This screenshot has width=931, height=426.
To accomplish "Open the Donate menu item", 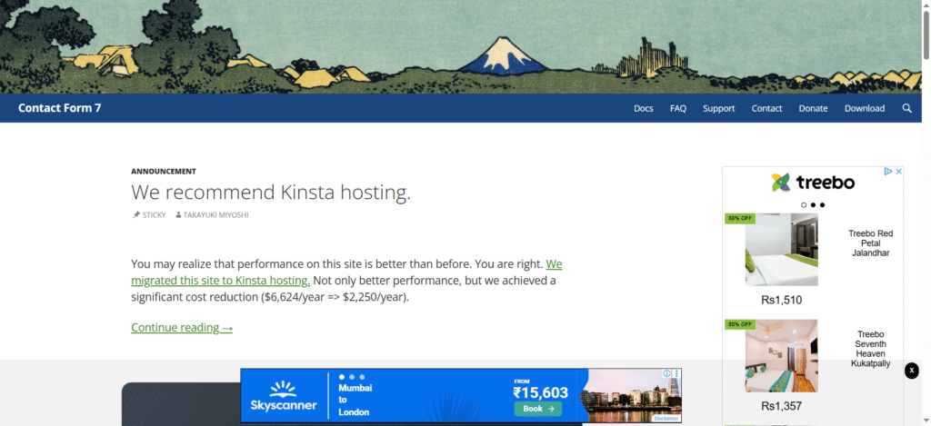I will click(813, 108).
